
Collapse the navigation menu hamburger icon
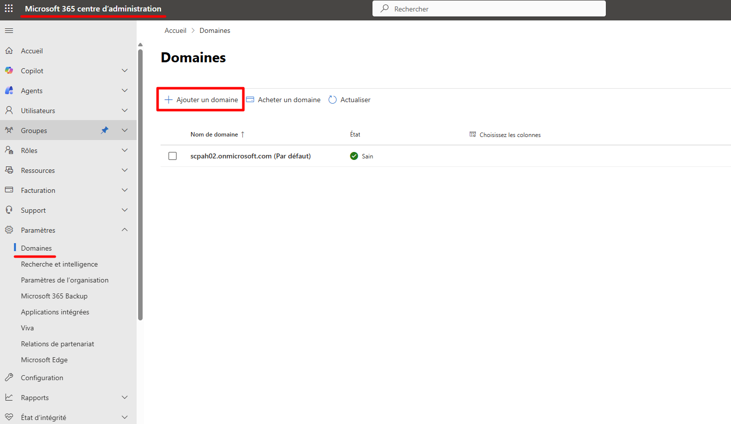point(9,31)
